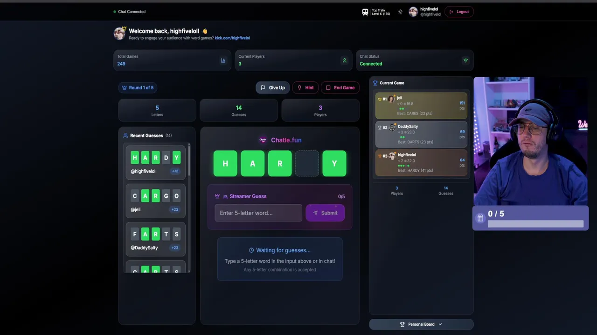The image size is (597, 335).
Task: Click the Waiting for guesses clock icon
Action: 251,250
